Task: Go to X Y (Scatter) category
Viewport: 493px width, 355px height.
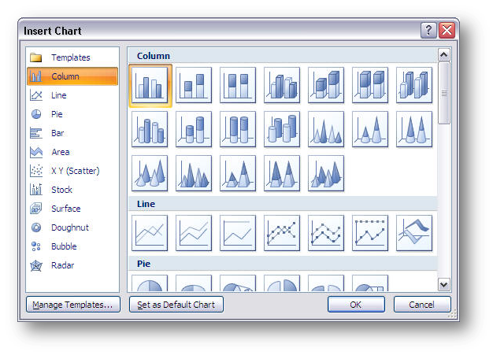Action: [x=75, y=171]
